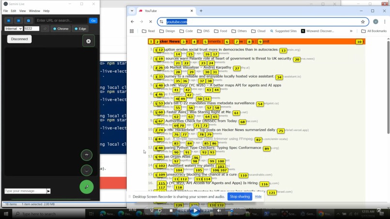The image size is (390, 219).
Task: Open the File menu in Gemini Live
Action: (x=5, y=11)
